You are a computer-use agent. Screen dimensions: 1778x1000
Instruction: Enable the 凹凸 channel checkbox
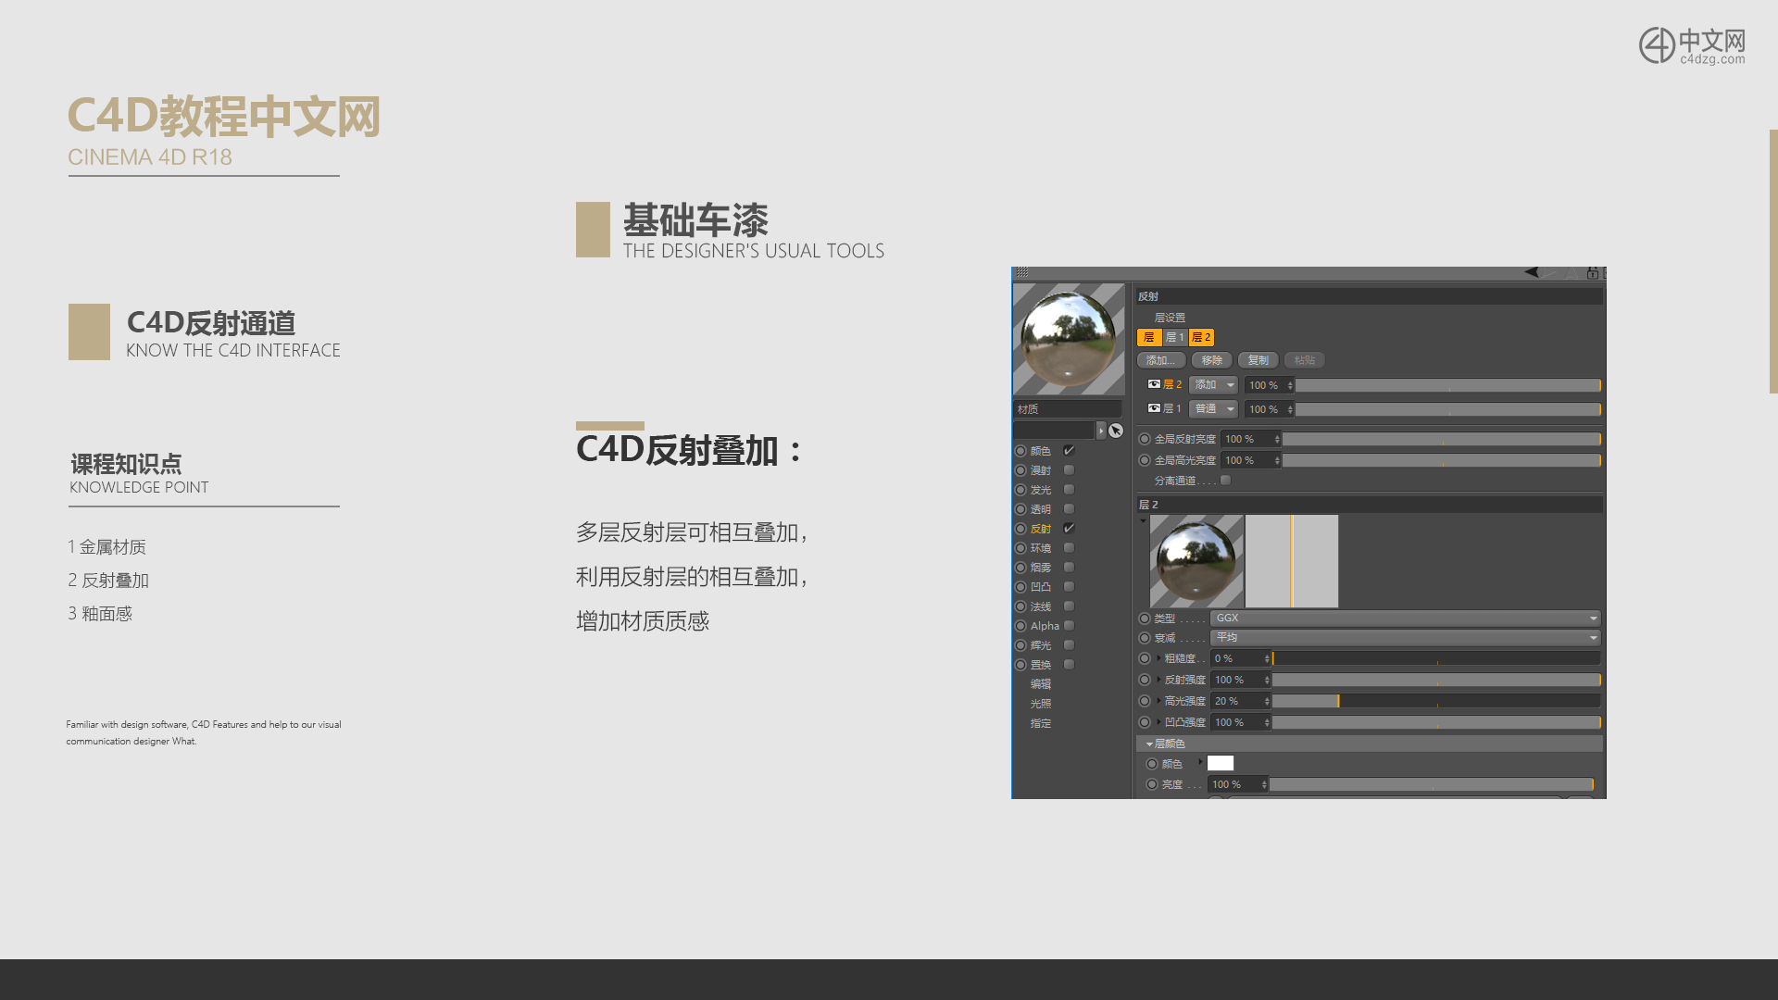coord(1069,587)
